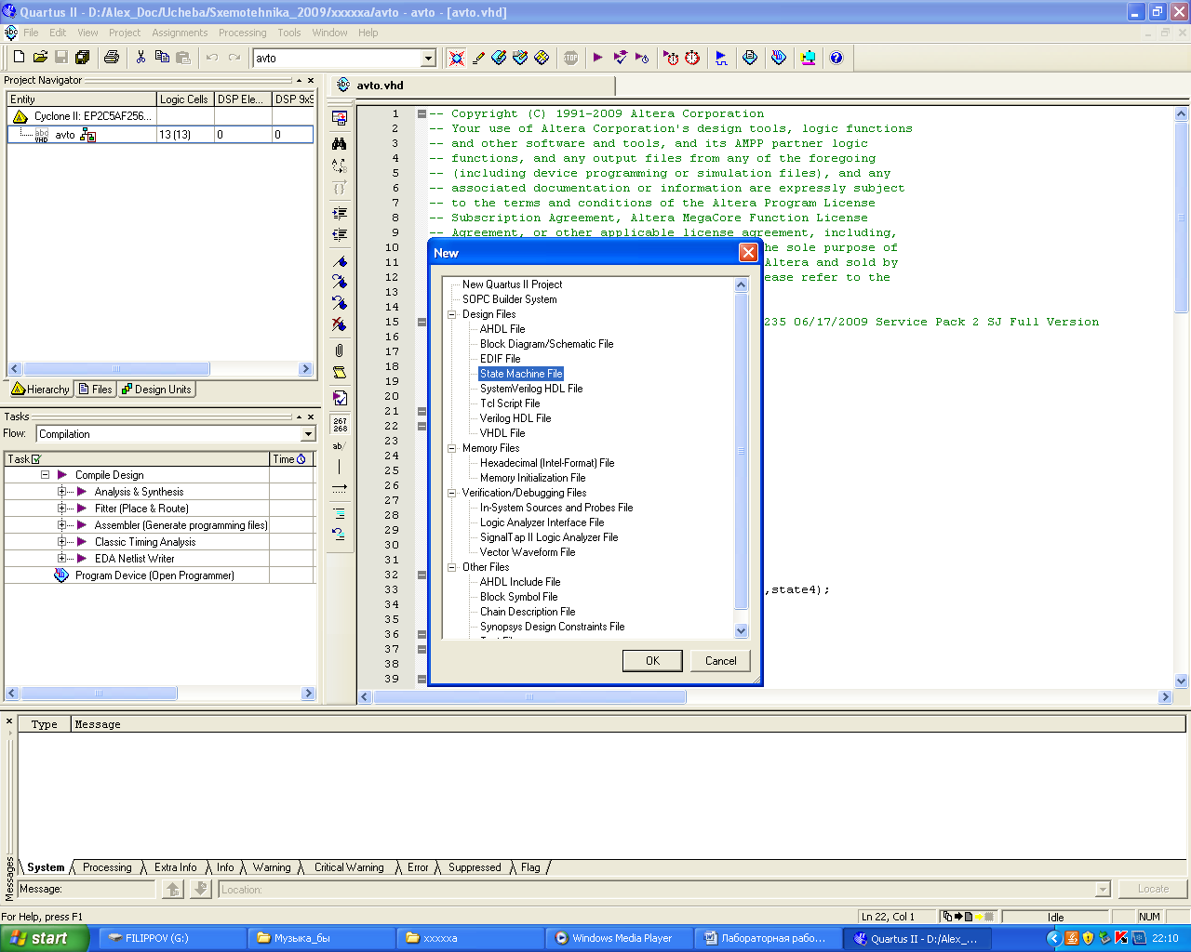Select VHDL File in the New dialog list
Screen dimensions: 1191x952
[x=502, y=433]
